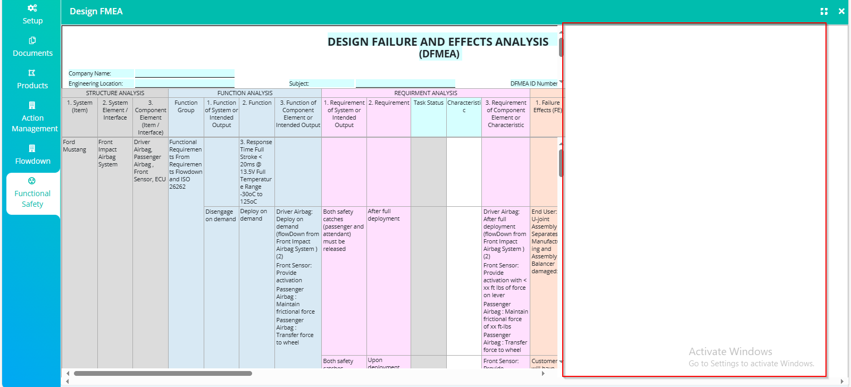
Task: Click the vertical scrollbar thumb of the header pane
Action: tap(561, 47)
